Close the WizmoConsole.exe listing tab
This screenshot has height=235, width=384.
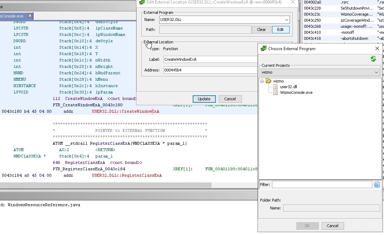click(30, 16)
